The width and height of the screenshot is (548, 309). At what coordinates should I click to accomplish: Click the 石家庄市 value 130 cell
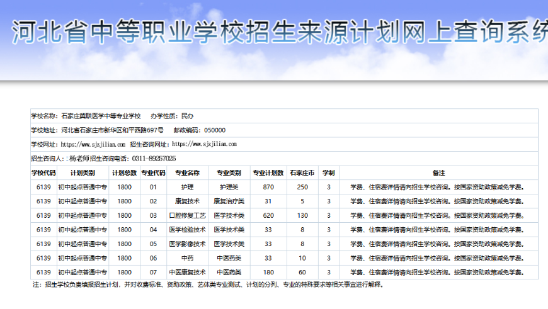[302, 216]
